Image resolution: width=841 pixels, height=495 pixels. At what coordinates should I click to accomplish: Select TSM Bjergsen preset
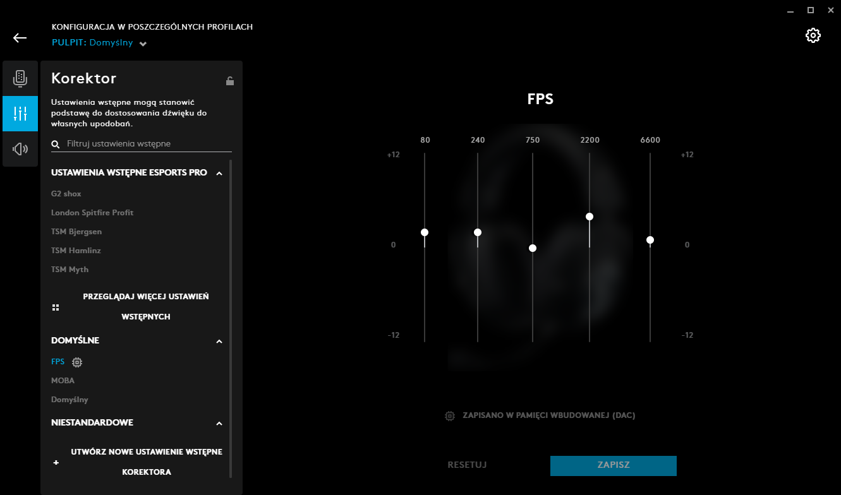[x=76, y=232]
